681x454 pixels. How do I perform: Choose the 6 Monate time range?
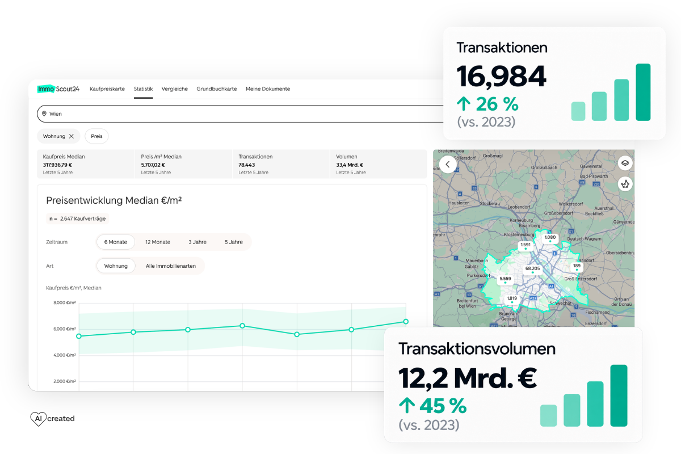pos(116,242)
